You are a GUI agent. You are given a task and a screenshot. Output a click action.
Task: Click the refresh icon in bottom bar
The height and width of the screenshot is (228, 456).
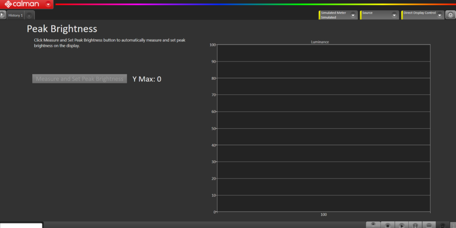(x=443, y=225)
